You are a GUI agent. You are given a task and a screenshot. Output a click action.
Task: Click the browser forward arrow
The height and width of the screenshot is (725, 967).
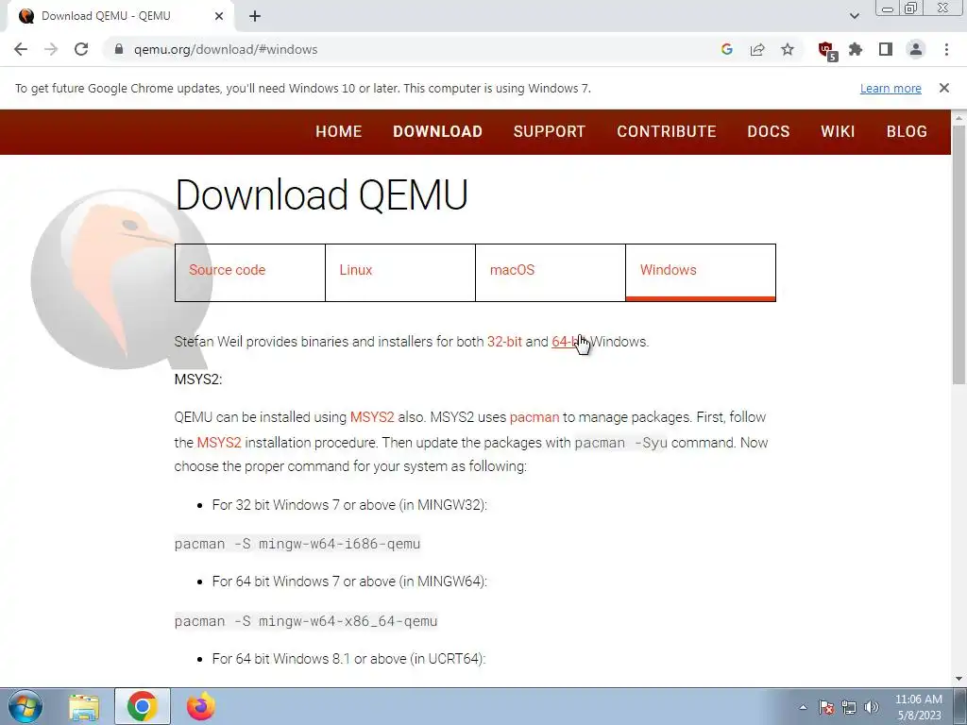[x=51, y=49]
